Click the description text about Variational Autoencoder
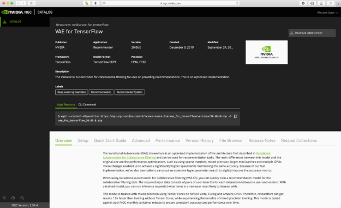The height and width of the screenshot is (208, 341). (x=142, y=77)
